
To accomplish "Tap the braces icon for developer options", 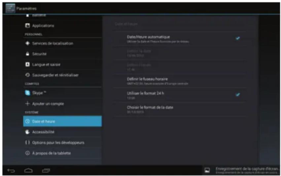I will pyautogui.click(x=27, y=143).
